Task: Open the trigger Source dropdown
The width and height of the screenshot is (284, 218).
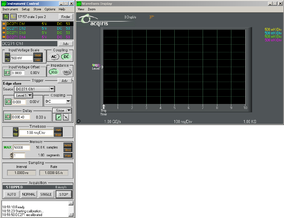Action: tap(52, 89)
